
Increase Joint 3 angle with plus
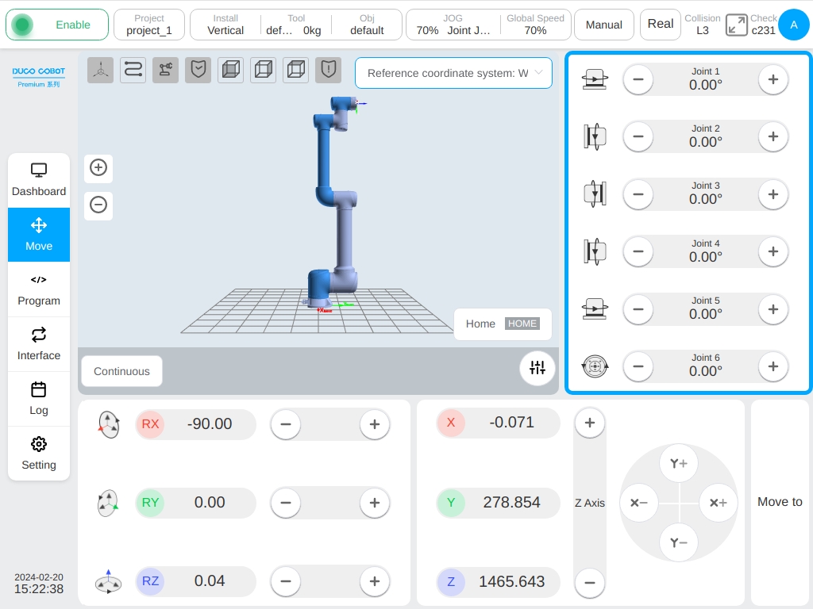[x=773, y=194]
